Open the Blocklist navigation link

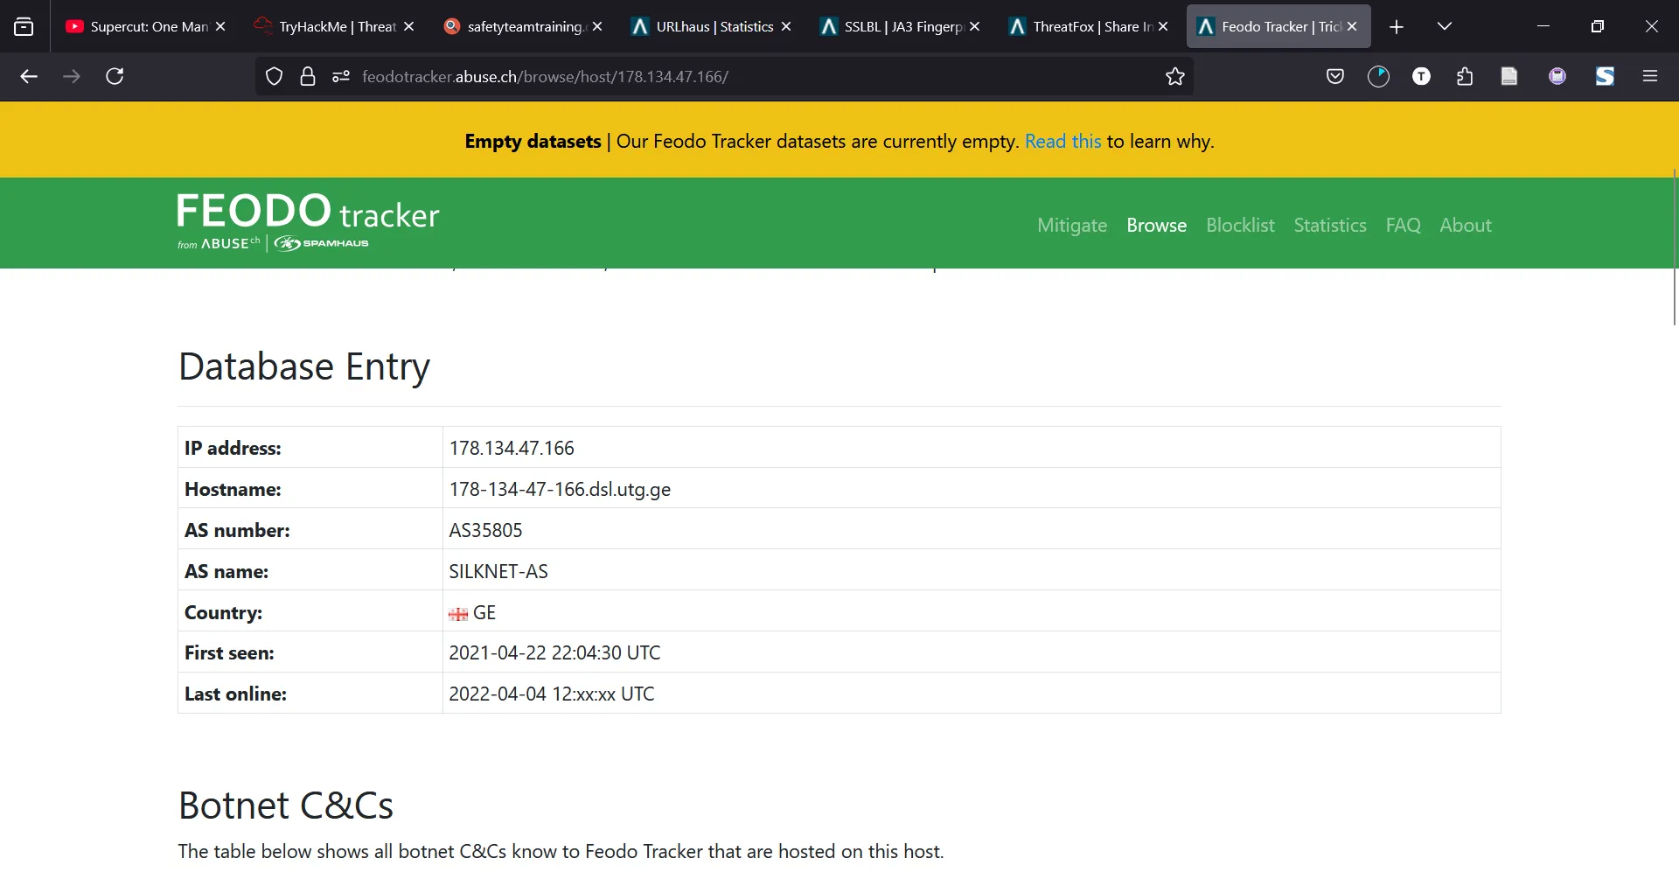click(x=1240, y=225)
